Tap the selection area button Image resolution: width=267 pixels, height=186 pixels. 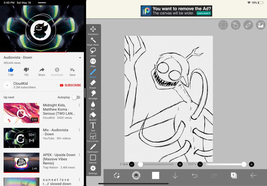[223, 25]
